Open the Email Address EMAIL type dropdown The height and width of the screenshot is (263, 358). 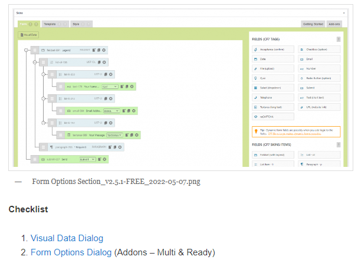[111, 110]
